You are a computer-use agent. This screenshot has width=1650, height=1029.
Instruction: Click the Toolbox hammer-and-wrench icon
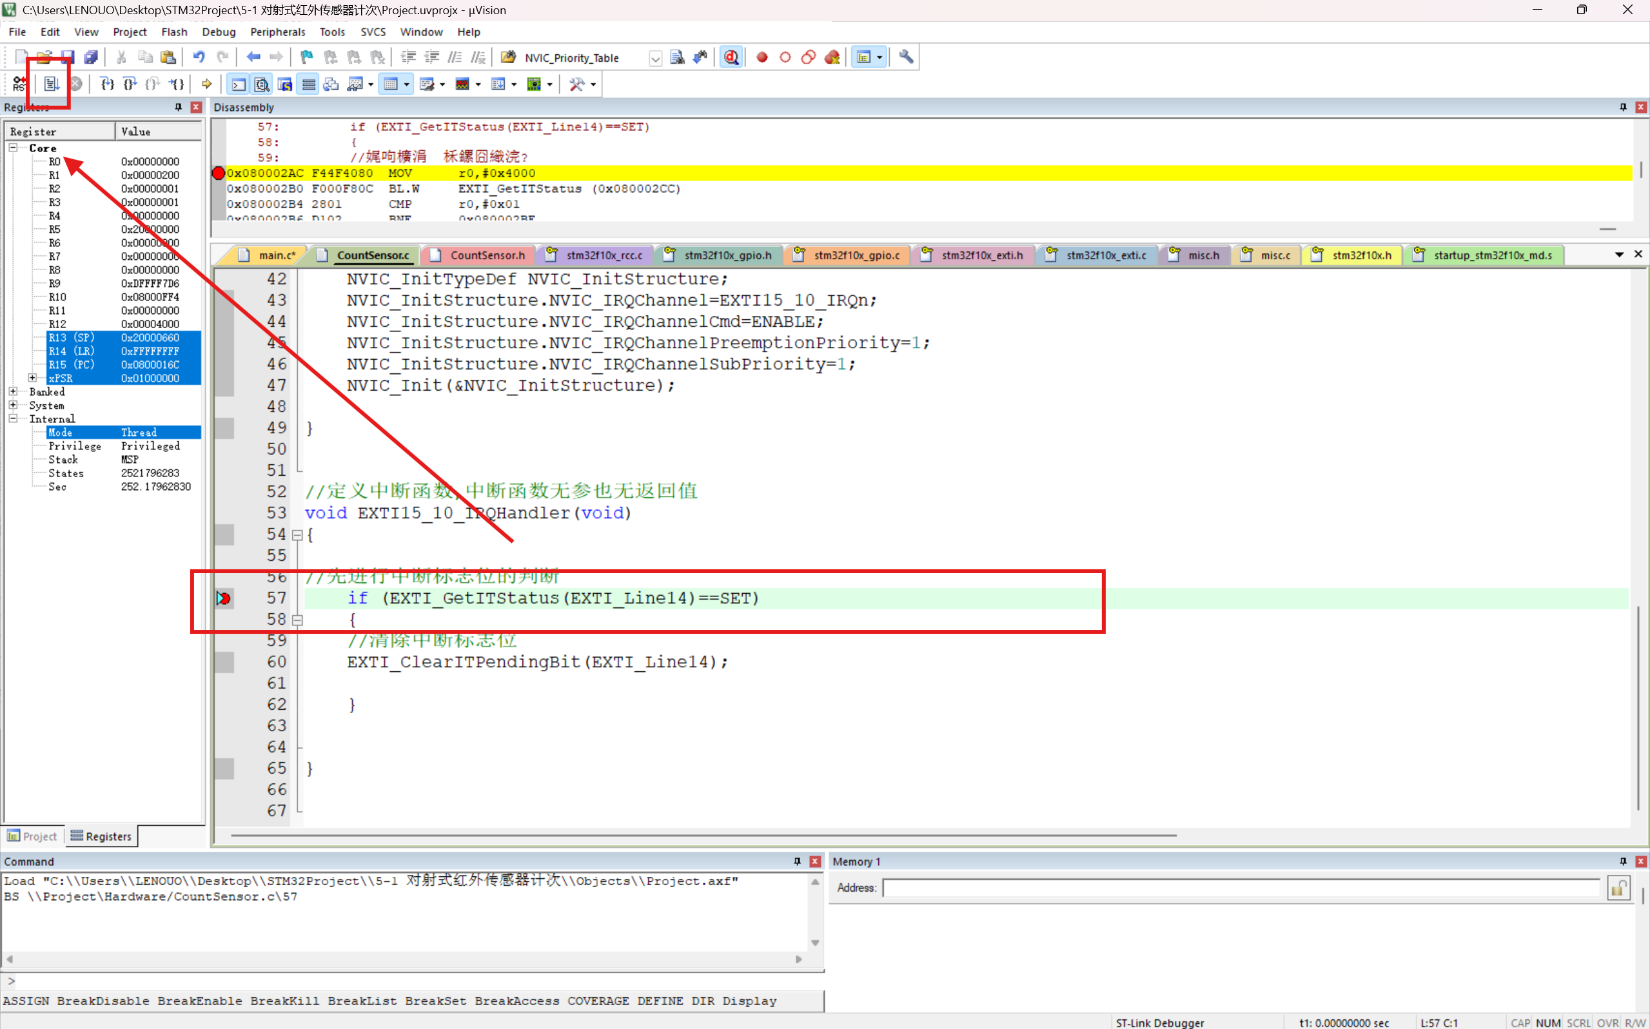(x=577, y=84)
